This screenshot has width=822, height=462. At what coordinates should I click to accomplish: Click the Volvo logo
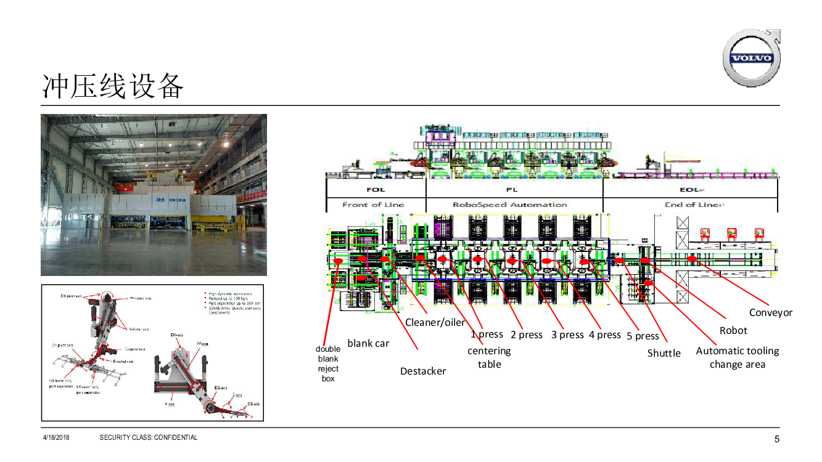751,57
